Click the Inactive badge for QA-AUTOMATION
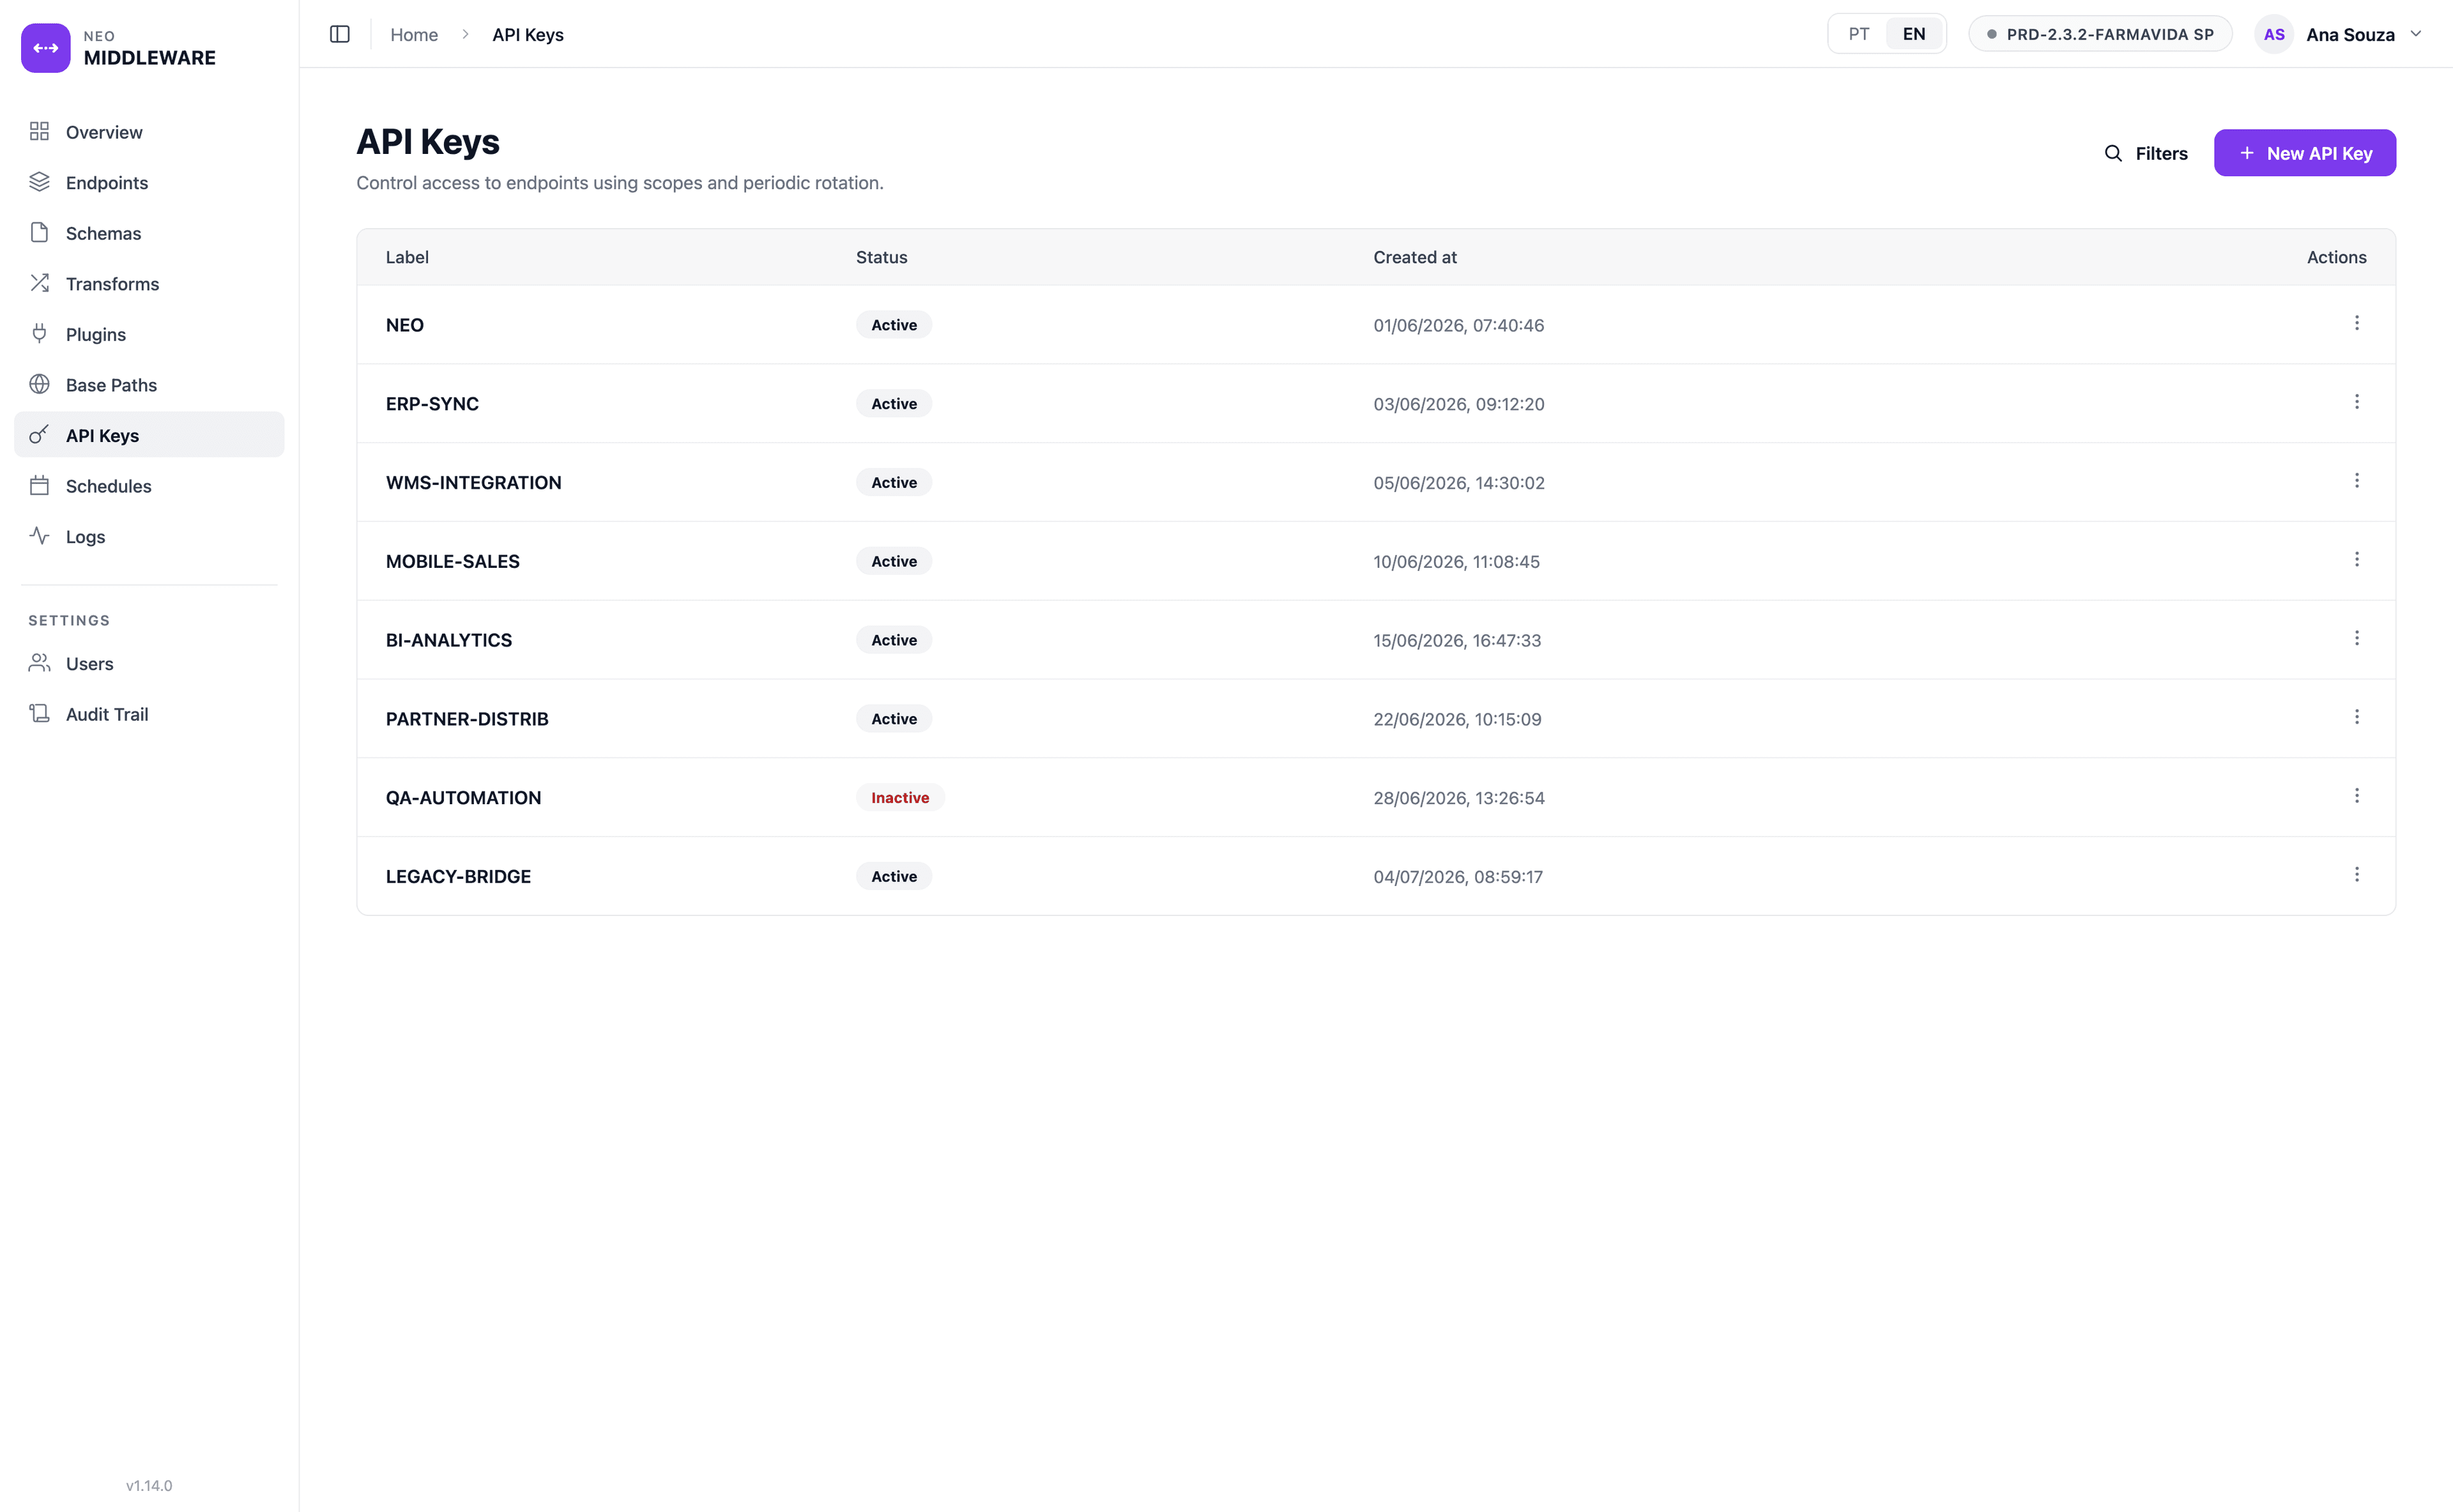This screenshot has width=2453, height=1512. click(x=900, y=797)
